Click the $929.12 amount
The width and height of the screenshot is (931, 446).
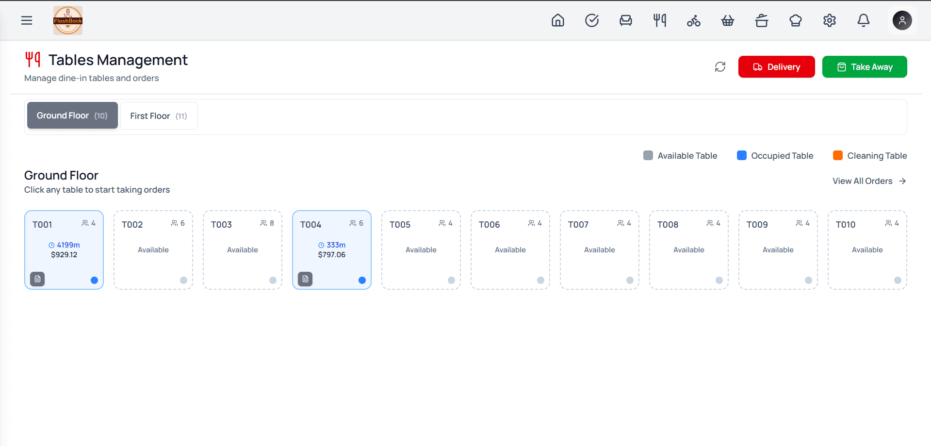(x=64, y=255)
